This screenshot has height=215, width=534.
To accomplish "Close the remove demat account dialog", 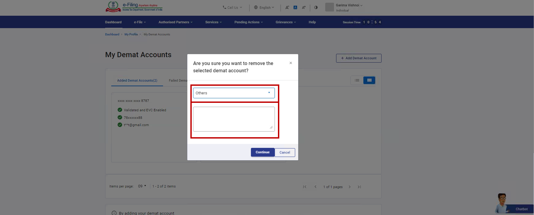I will click(x=291, y=63).
